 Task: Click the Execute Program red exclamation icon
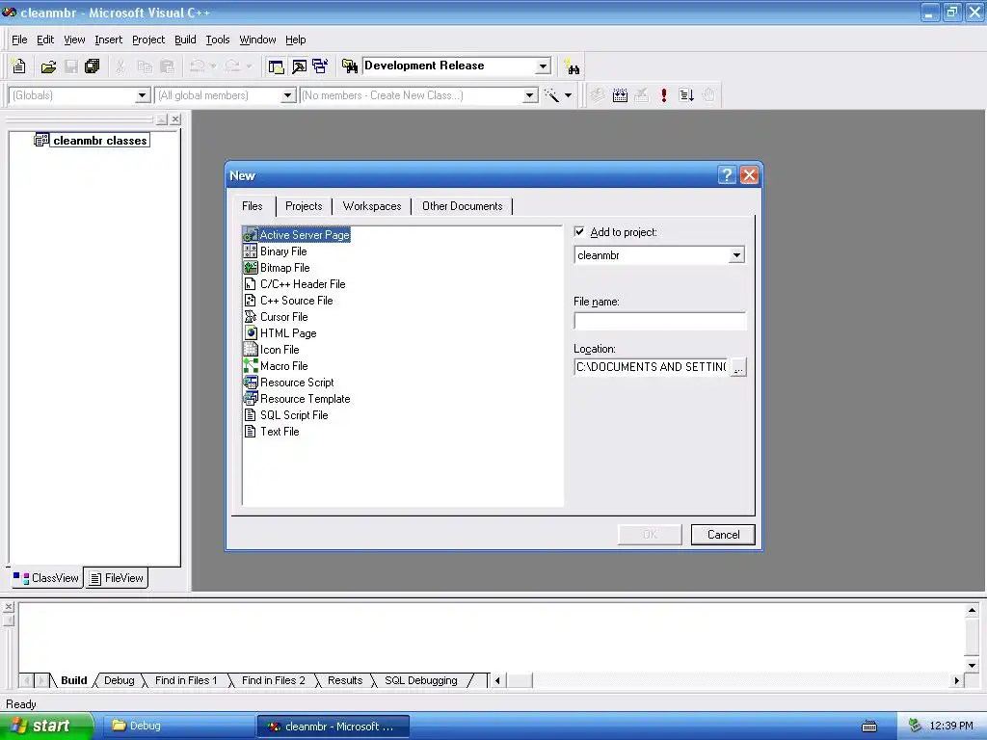(x=663, y=95)
